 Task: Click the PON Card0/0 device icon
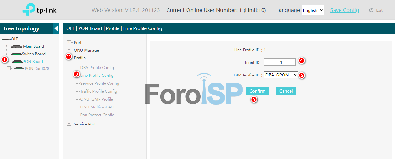[x=19, y=69]
